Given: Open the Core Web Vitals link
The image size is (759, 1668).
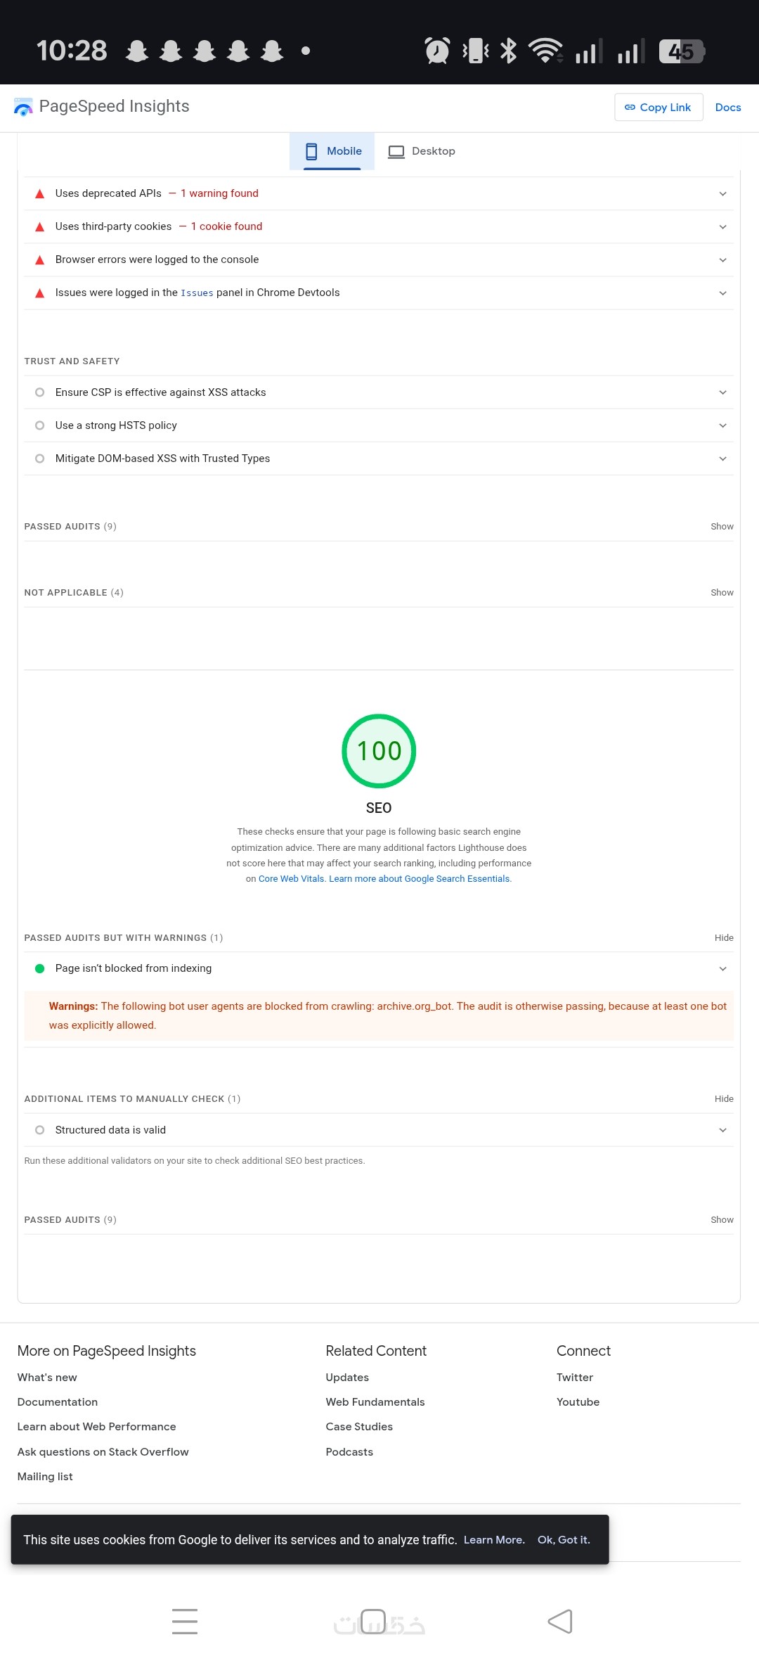Looking at the screenshot, I should point(291,879).
